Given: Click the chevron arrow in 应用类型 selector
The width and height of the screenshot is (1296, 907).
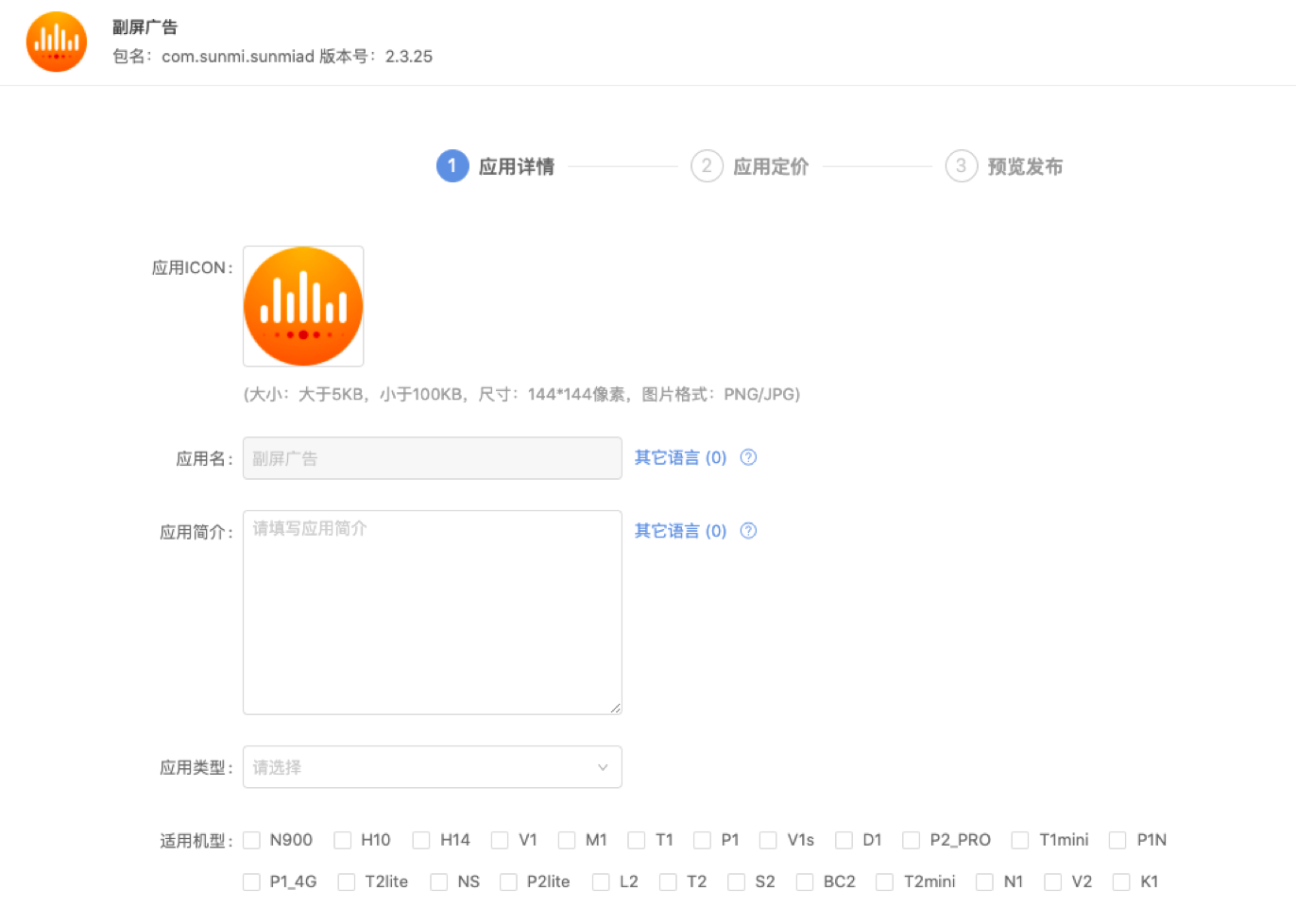Looking at the screenshot, I should 603,767.
